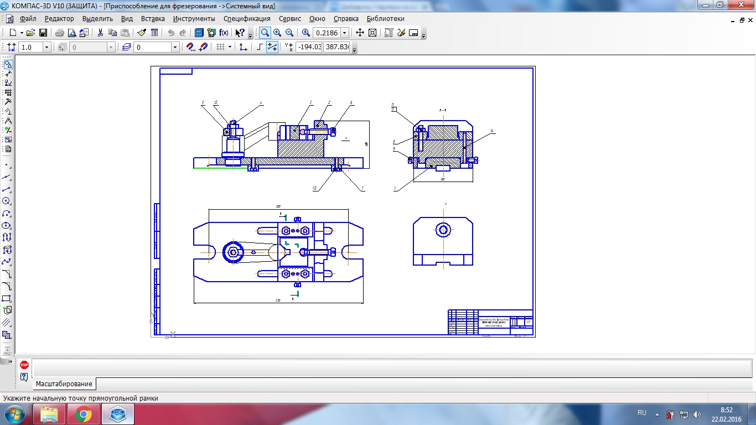Select the Arc tool
Viewport: 756px width, 425px height.
click(x=7, y=214)
